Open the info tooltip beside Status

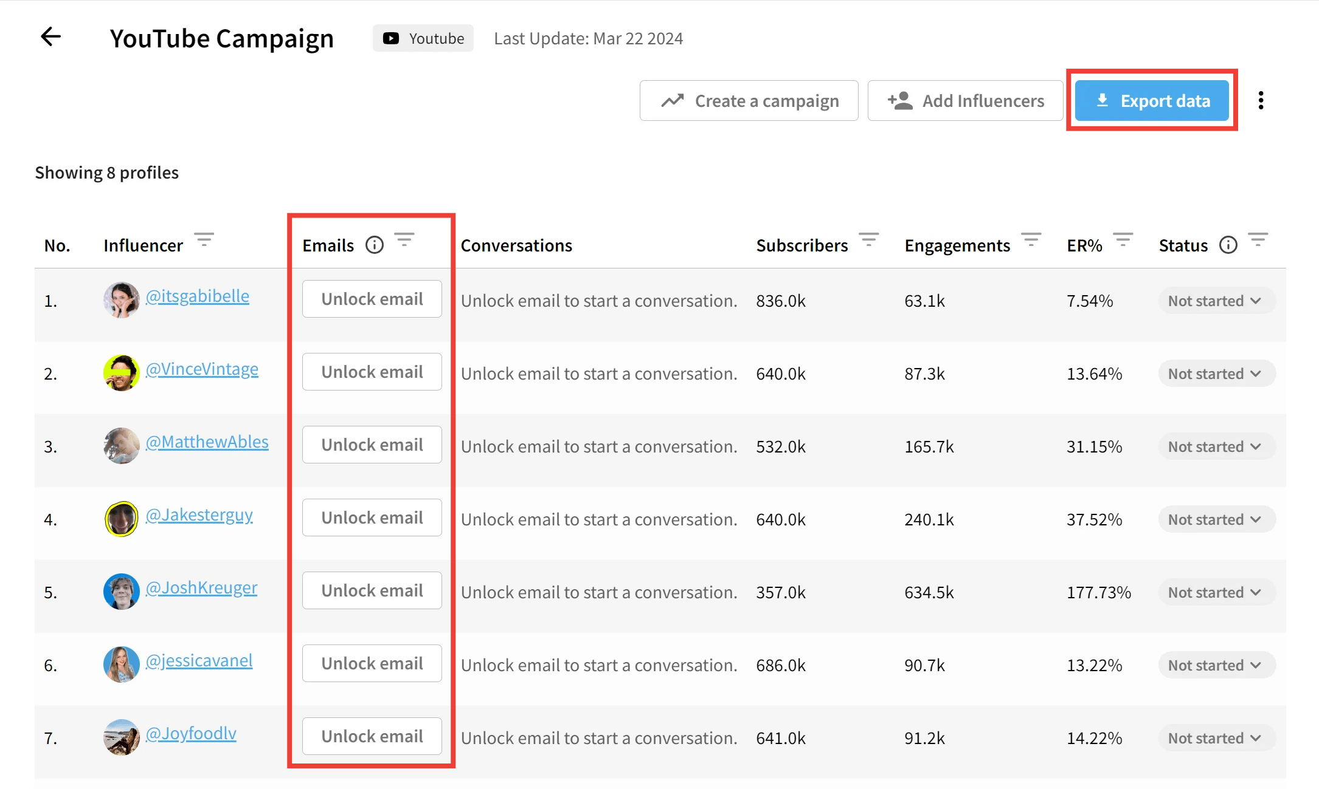1228,245
